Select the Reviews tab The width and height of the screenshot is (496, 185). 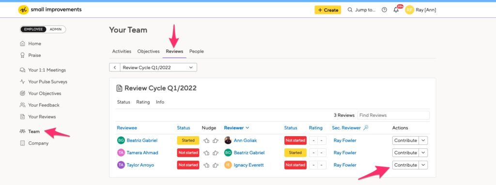[x=174, y=51]
